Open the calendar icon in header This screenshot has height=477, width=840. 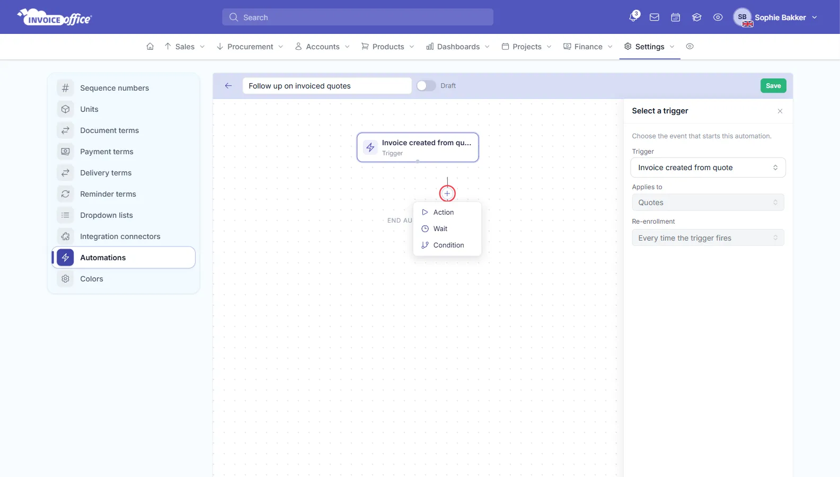(x=676, y=17)
